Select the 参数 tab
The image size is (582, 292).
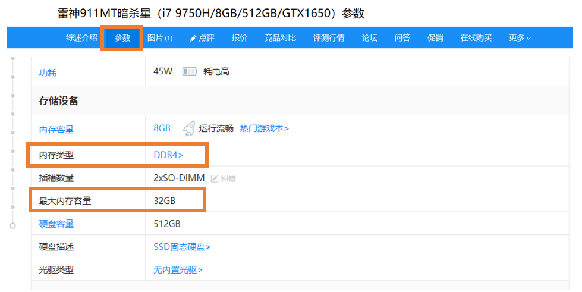pyautogui.click(x=122, y=38)
